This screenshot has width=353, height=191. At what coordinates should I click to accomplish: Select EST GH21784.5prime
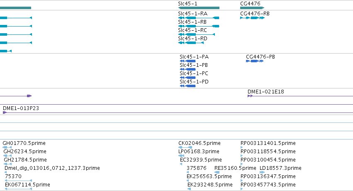(x=7, y=164)
